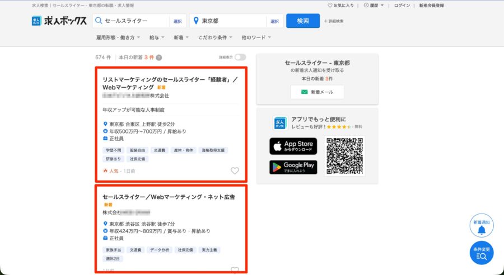This screenshot has width=504, height=275.
Task: Click the location pin beside 渋谷区 渋谷駅
Action: point(105,224)
